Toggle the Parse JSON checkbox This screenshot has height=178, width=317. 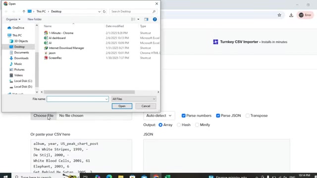click(218, 116)
